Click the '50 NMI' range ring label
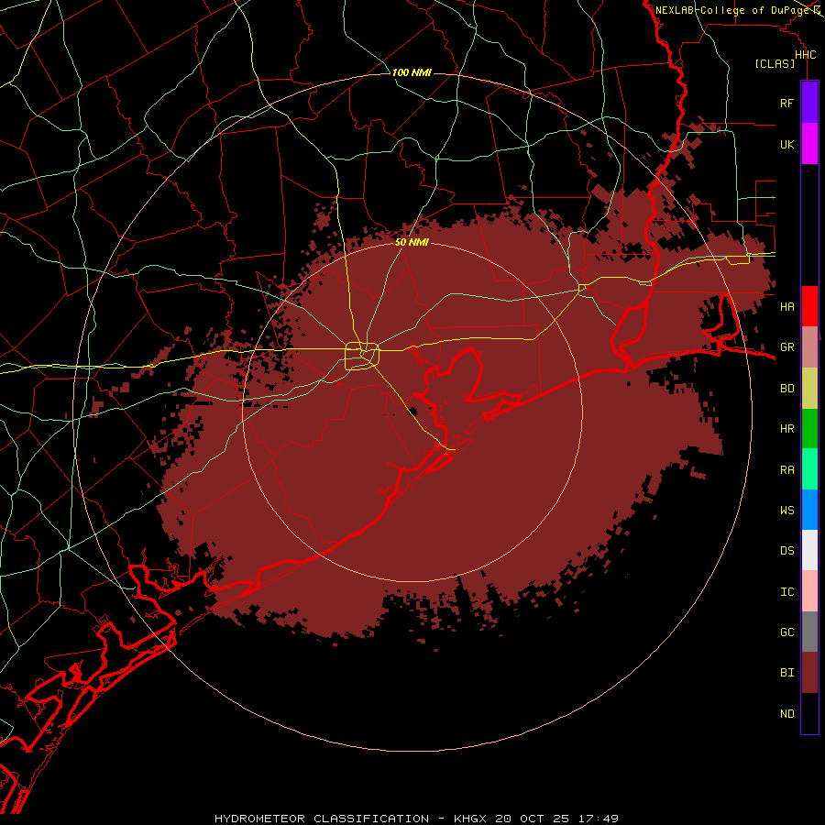Screen dimensions: 825x825 point(412,242)
